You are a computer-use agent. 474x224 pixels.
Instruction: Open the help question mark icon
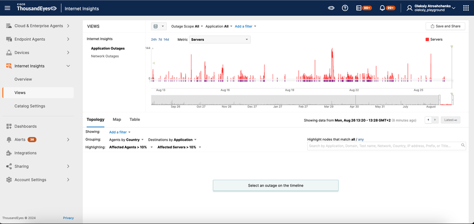pyautogui.click(x=345, y=8)
